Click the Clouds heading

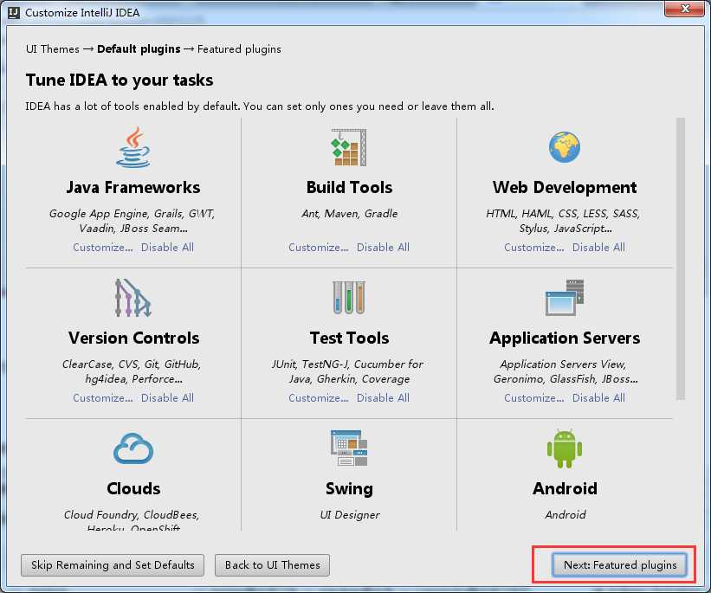click(133, 488)
